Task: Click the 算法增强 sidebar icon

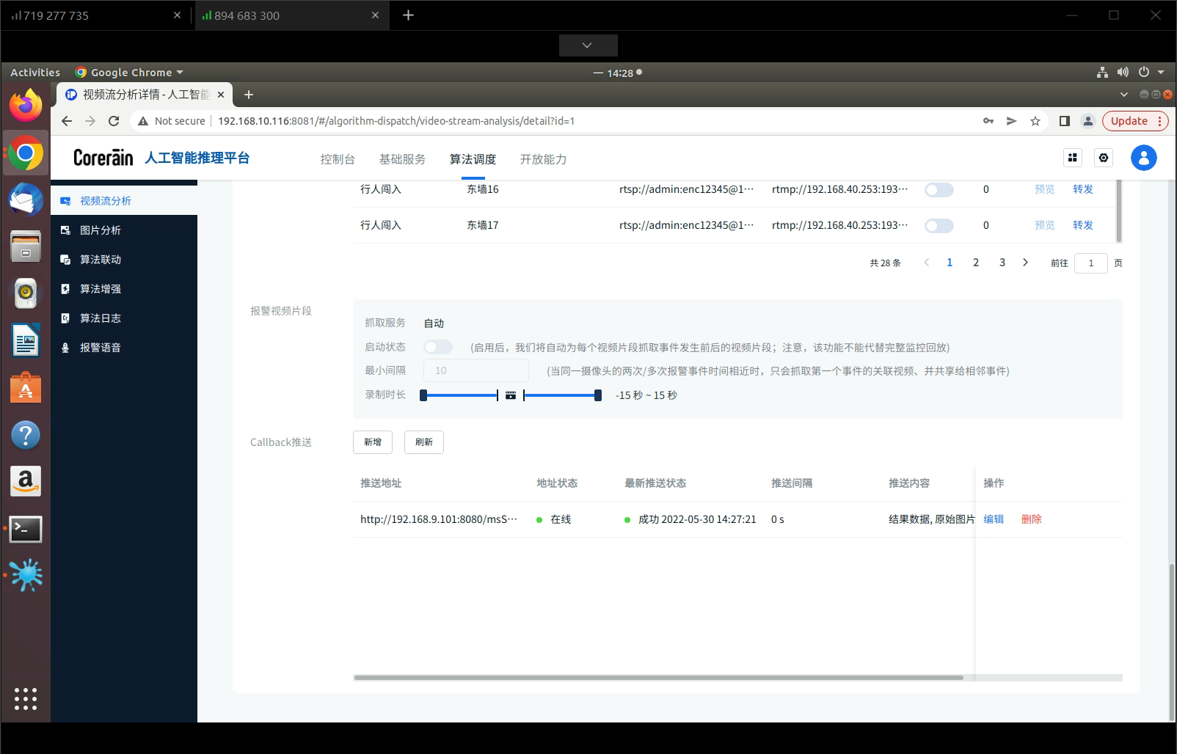Action: click(x=65, y=289)
